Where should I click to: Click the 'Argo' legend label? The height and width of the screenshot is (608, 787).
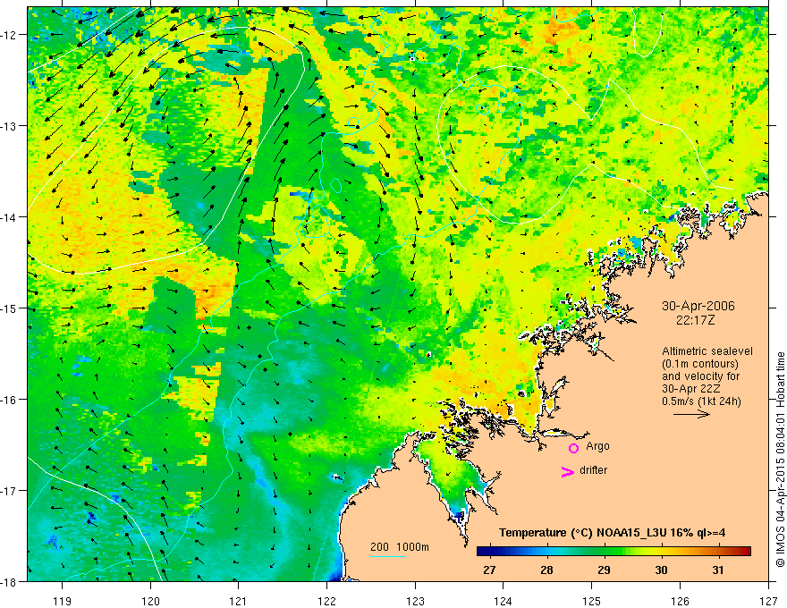pyautogui.click(x=597, y=446)
